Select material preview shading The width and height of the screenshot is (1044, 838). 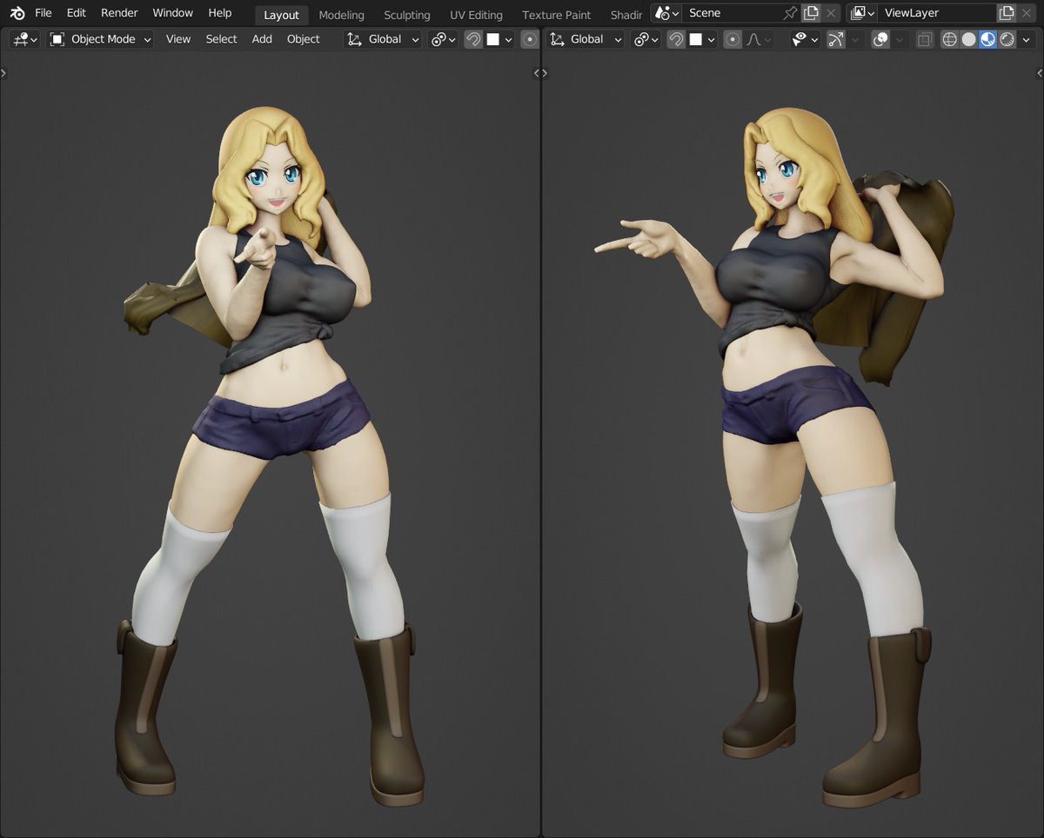(987, 39)
